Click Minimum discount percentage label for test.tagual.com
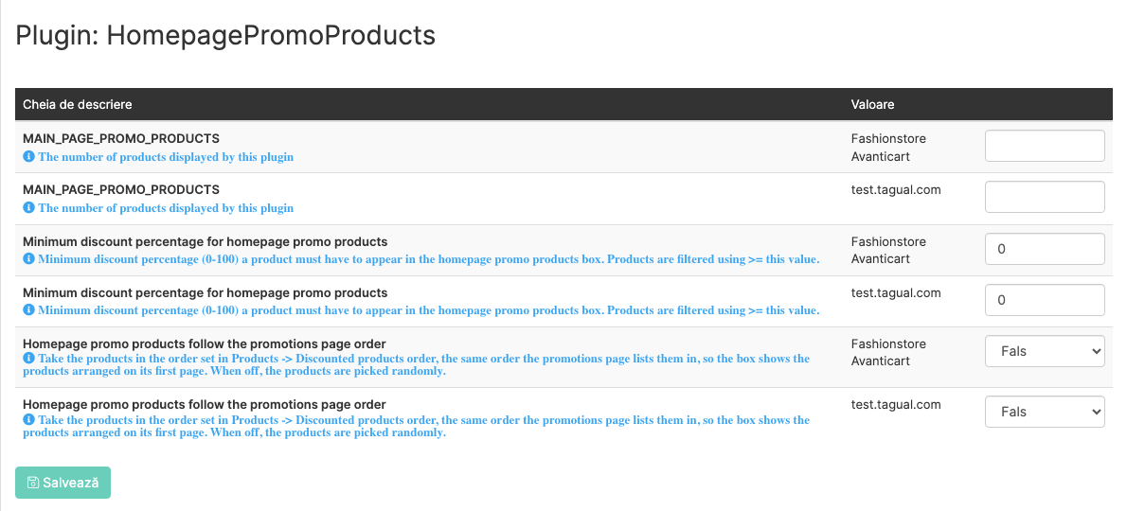This screenshot has height=511, width=1127. pyautogui.click(x=205, y=292)
